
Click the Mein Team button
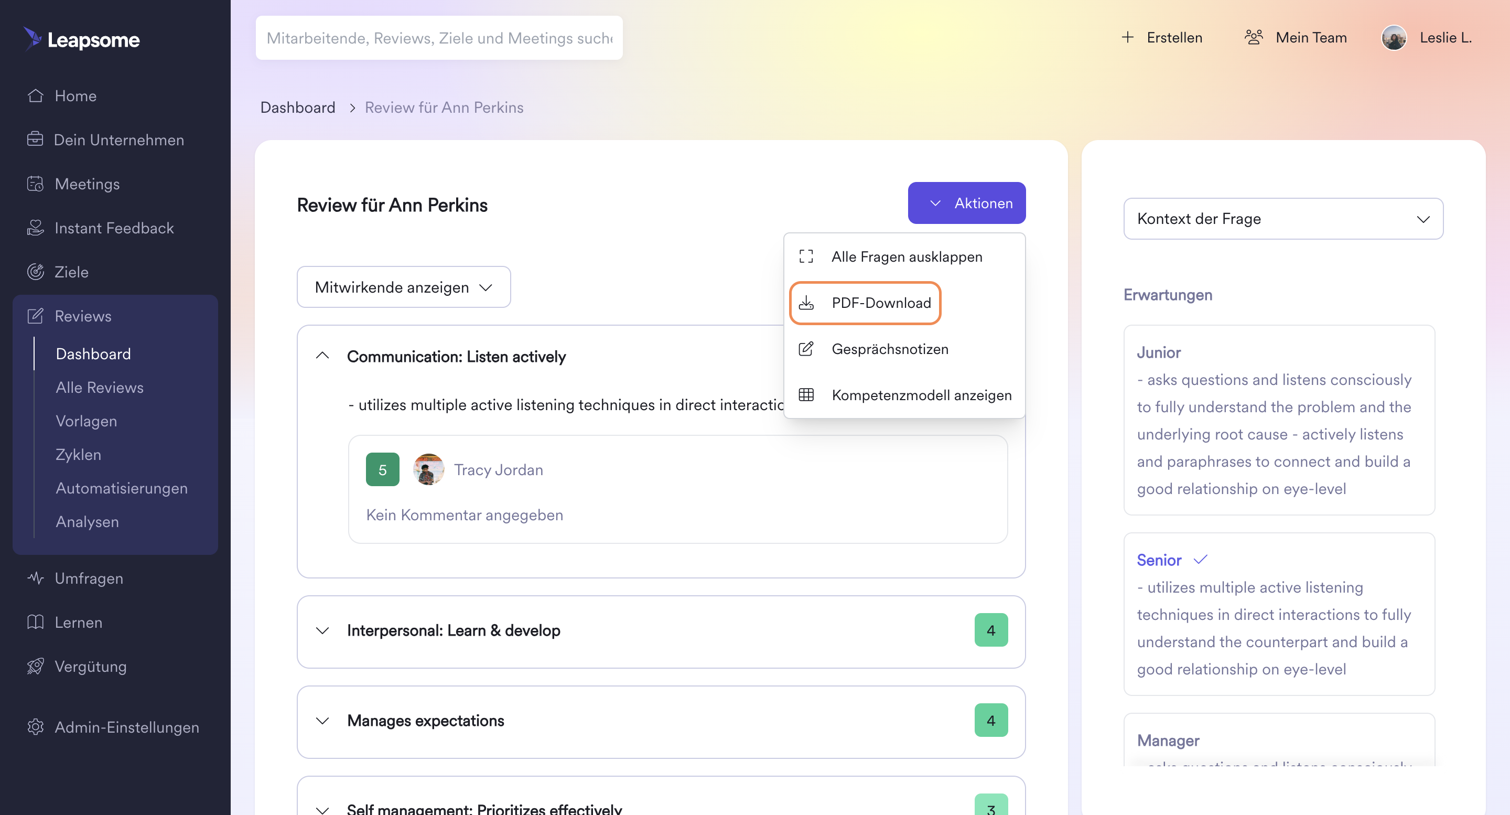click(x=1296, y=37)
